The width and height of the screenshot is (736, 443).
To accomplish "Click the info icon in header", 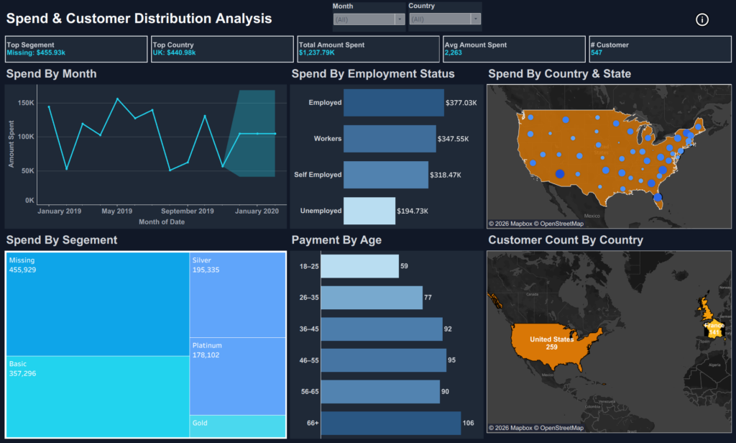I will 701,19.
